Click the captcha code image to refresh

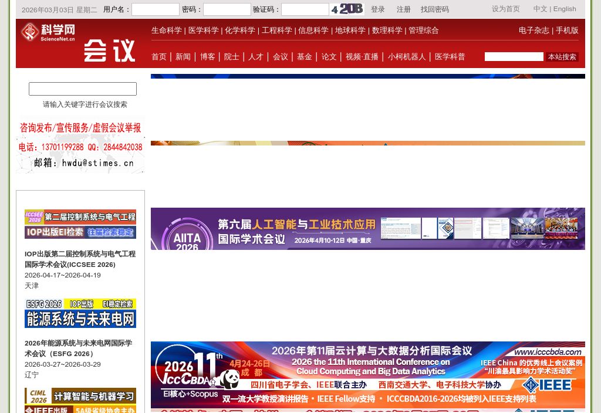point(346,9)
